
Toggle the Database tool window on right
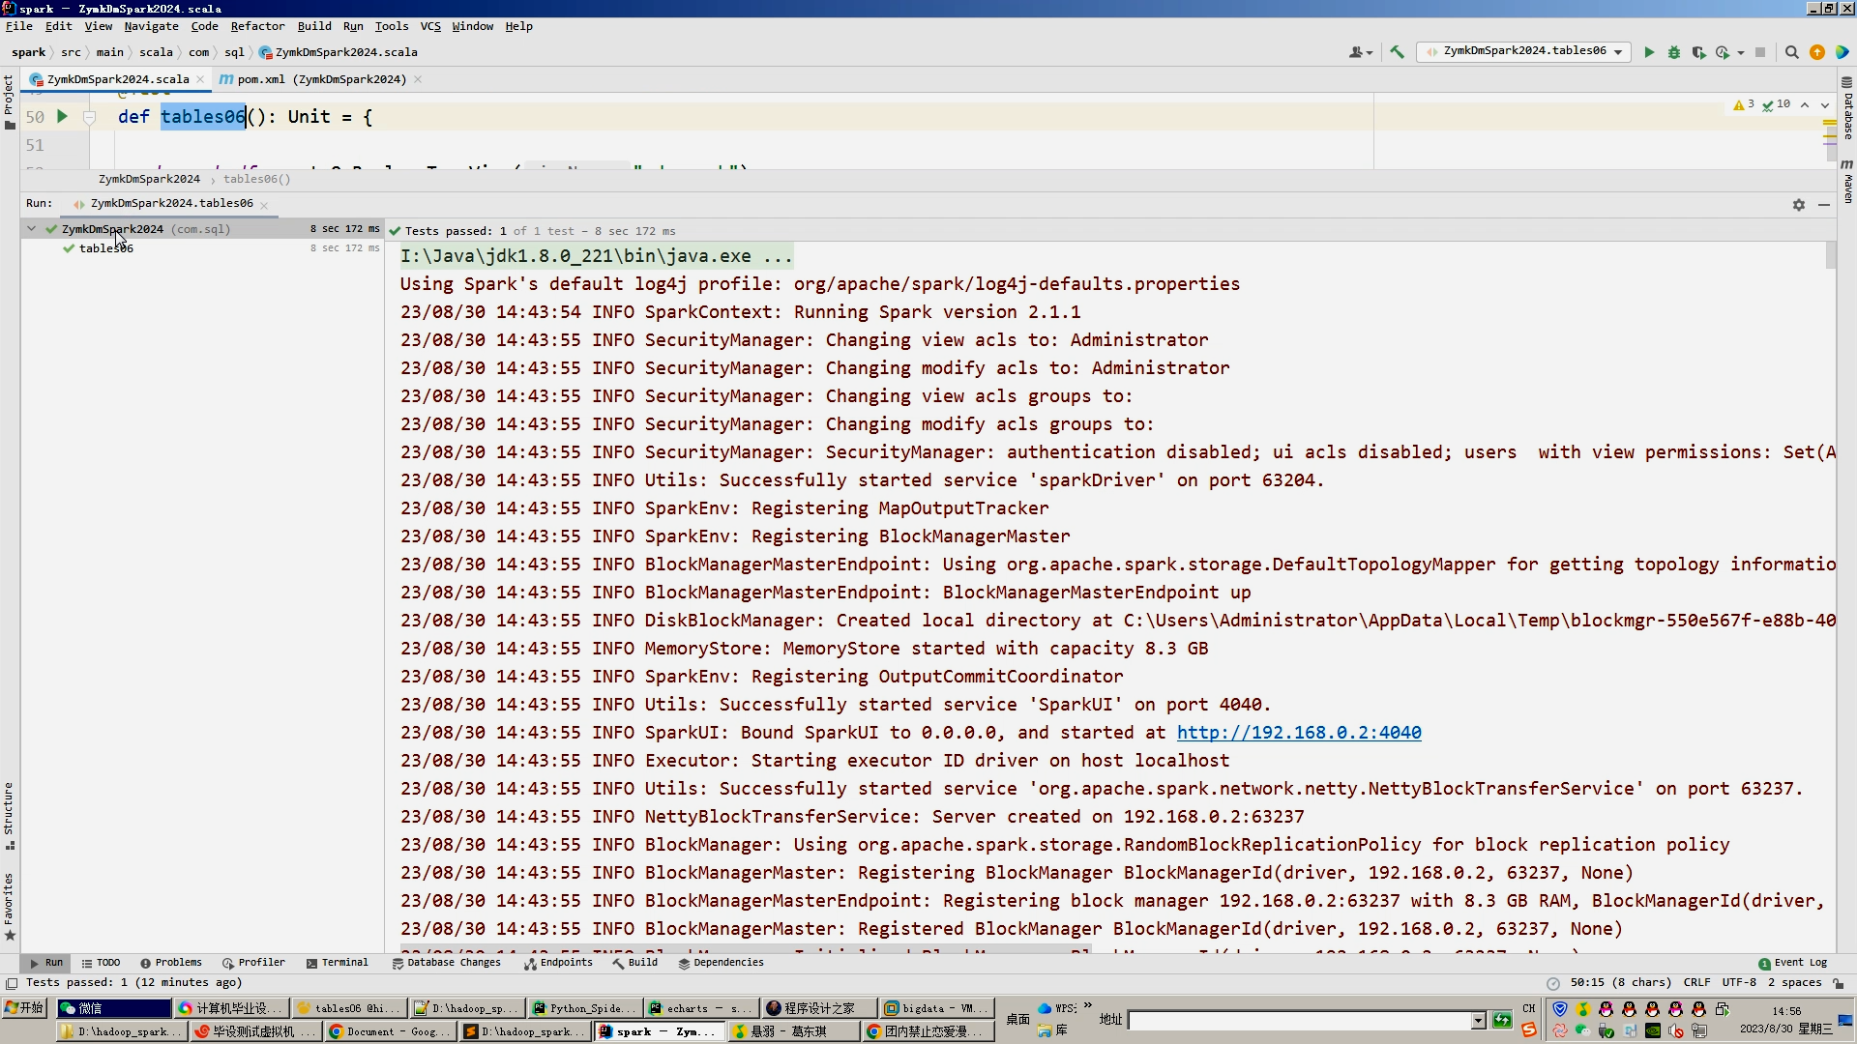click(1847, 108)
